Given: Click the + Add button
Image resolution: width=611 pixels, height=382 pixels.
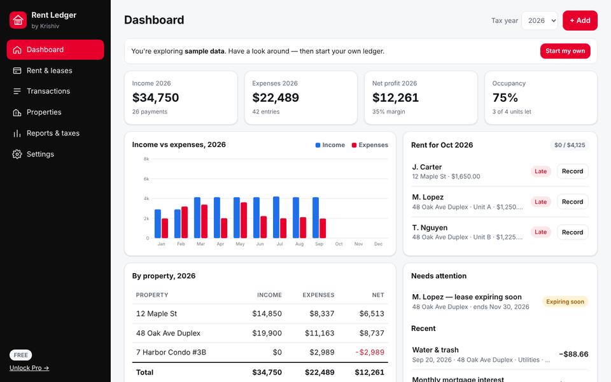Looking at the screenshot, I should point(580,20).
